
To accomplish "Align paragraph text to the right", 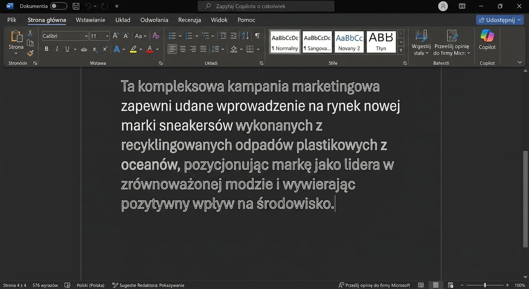I will 193,49.
